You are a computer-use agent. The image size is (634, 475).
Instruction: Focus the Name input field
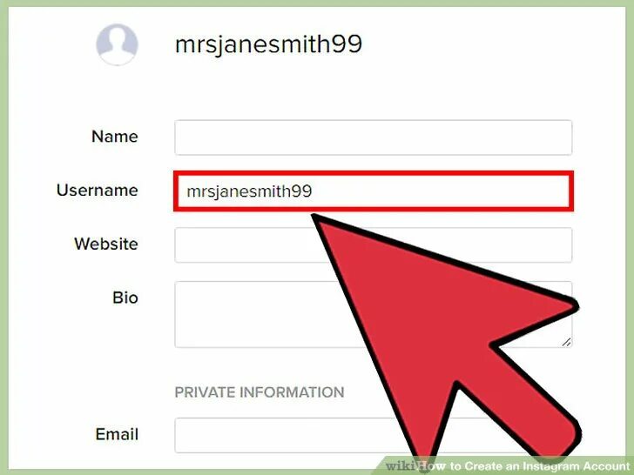click(374, 137)
